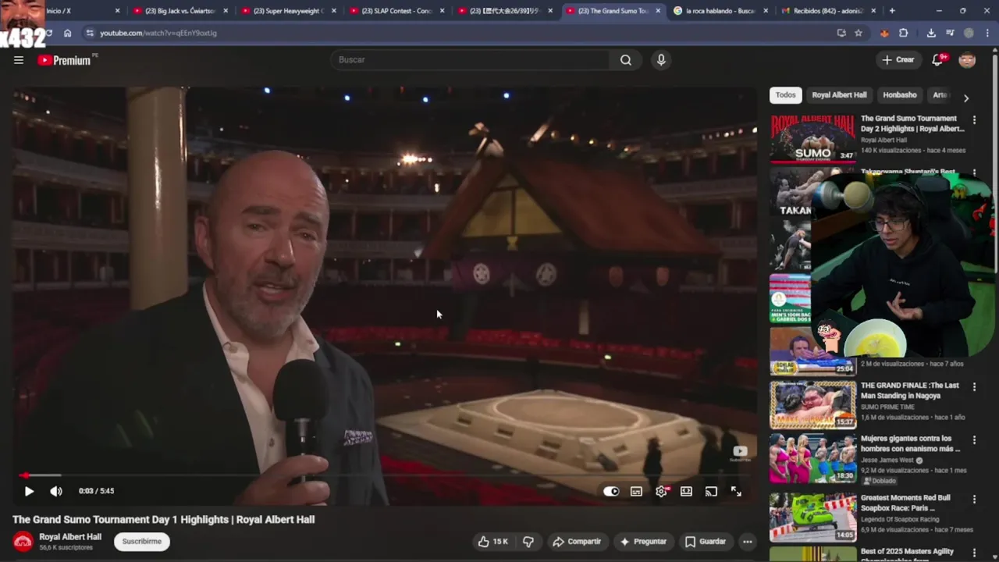
Task: Open the browser profile avatar
Action: coord(969,33)
